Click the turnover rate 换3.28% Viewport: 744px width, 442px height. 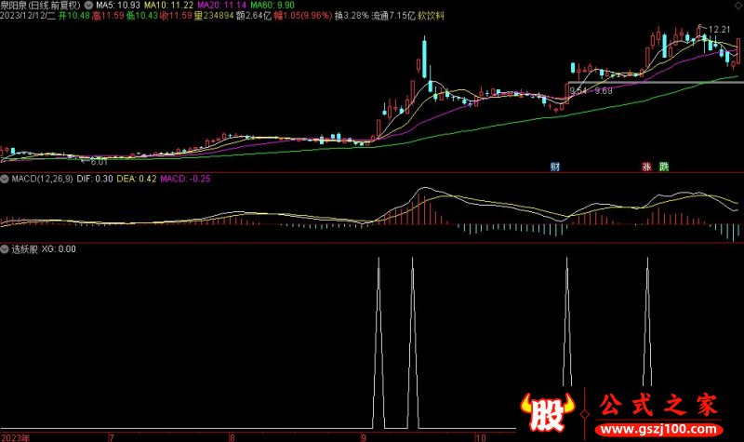click(352, 16)
